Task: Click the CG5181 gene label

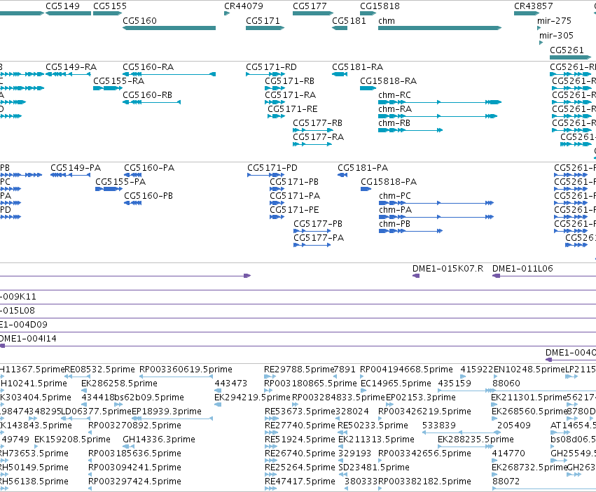Action: [x=349, y=21]
